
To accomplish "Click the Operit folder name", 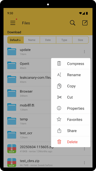I will point(24,64).
